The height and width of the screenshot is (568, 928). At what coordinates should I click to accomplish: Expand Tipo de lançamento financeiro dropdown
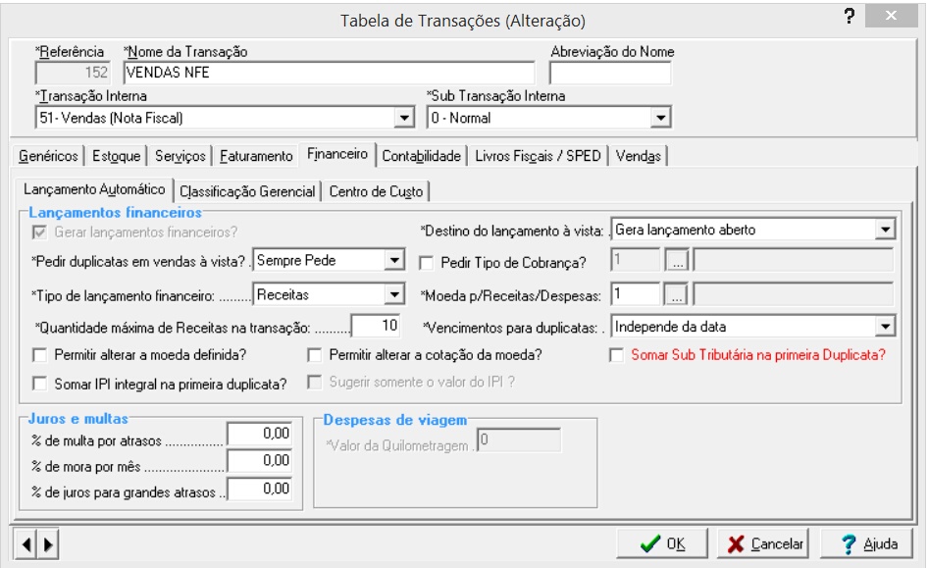(x=394, y=294)
